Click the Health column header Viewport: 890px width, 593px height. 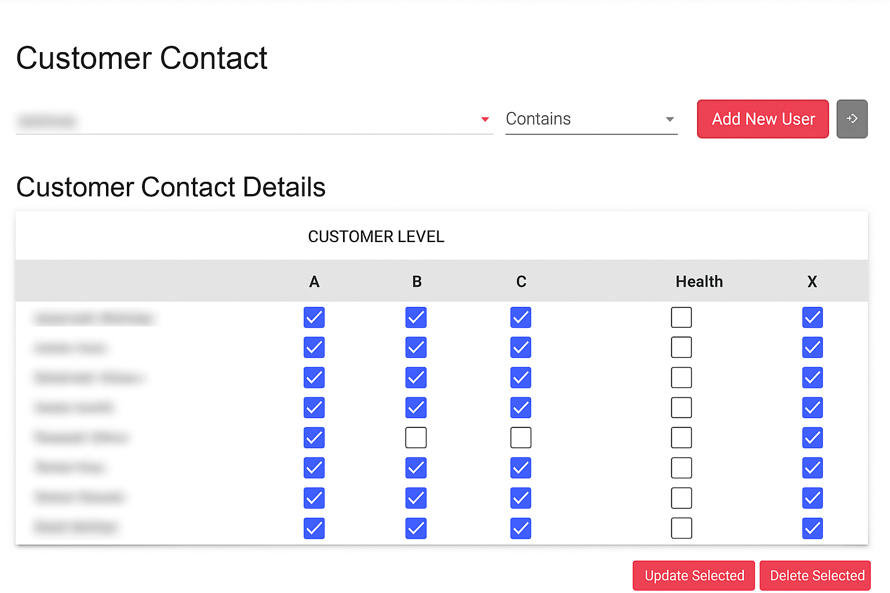699,281
